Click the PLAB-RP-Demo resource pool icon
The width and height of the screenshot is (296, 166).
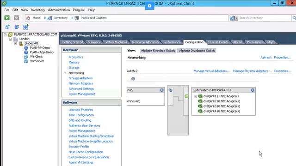[26, 48]
